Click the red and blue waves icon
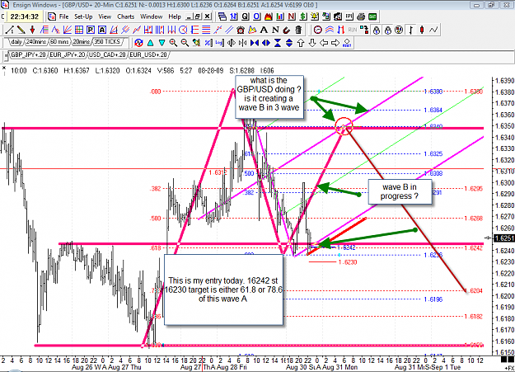This screenshot has height=372, width=515. click(329, 30)
